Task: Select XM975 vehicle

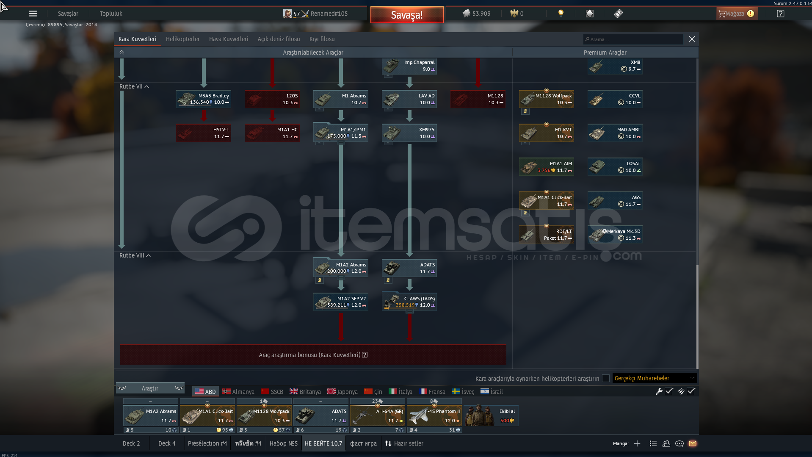Action: point(409,133)
